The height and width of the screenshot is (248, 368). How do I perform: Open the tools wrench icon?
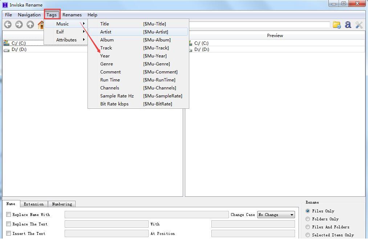[359, 25]
